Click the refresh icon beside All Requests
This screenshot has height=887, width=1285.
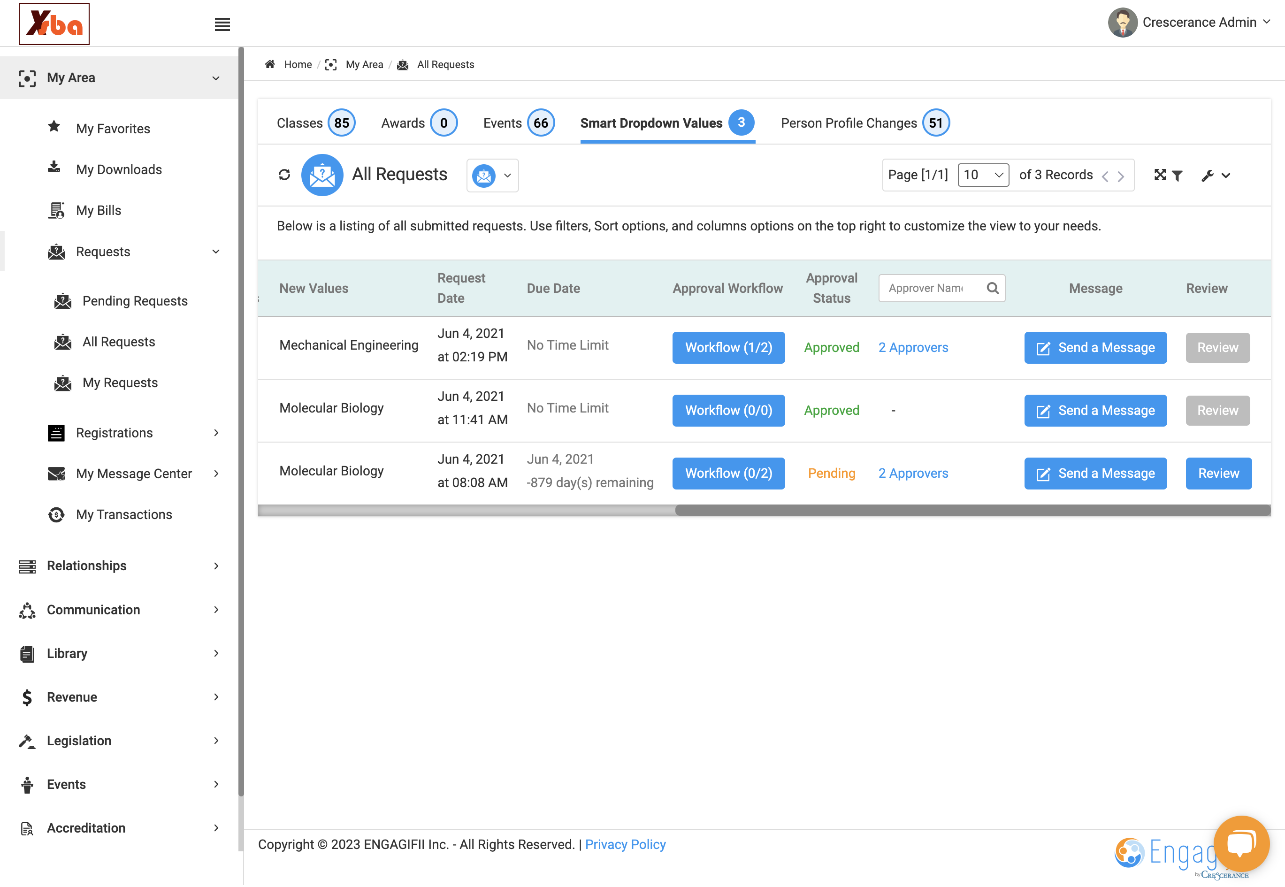click(x=284, y=175)
